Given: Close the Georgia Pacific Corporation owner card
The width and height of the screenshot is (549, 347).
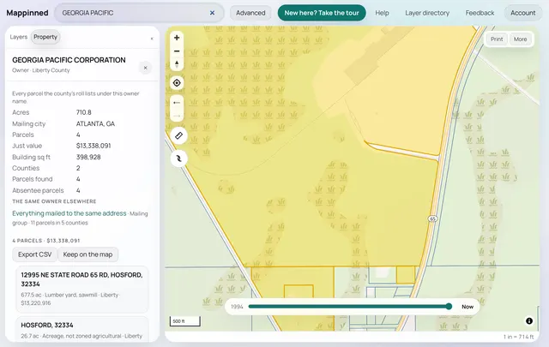Looking at the screenshot, I should pos(145,68).
